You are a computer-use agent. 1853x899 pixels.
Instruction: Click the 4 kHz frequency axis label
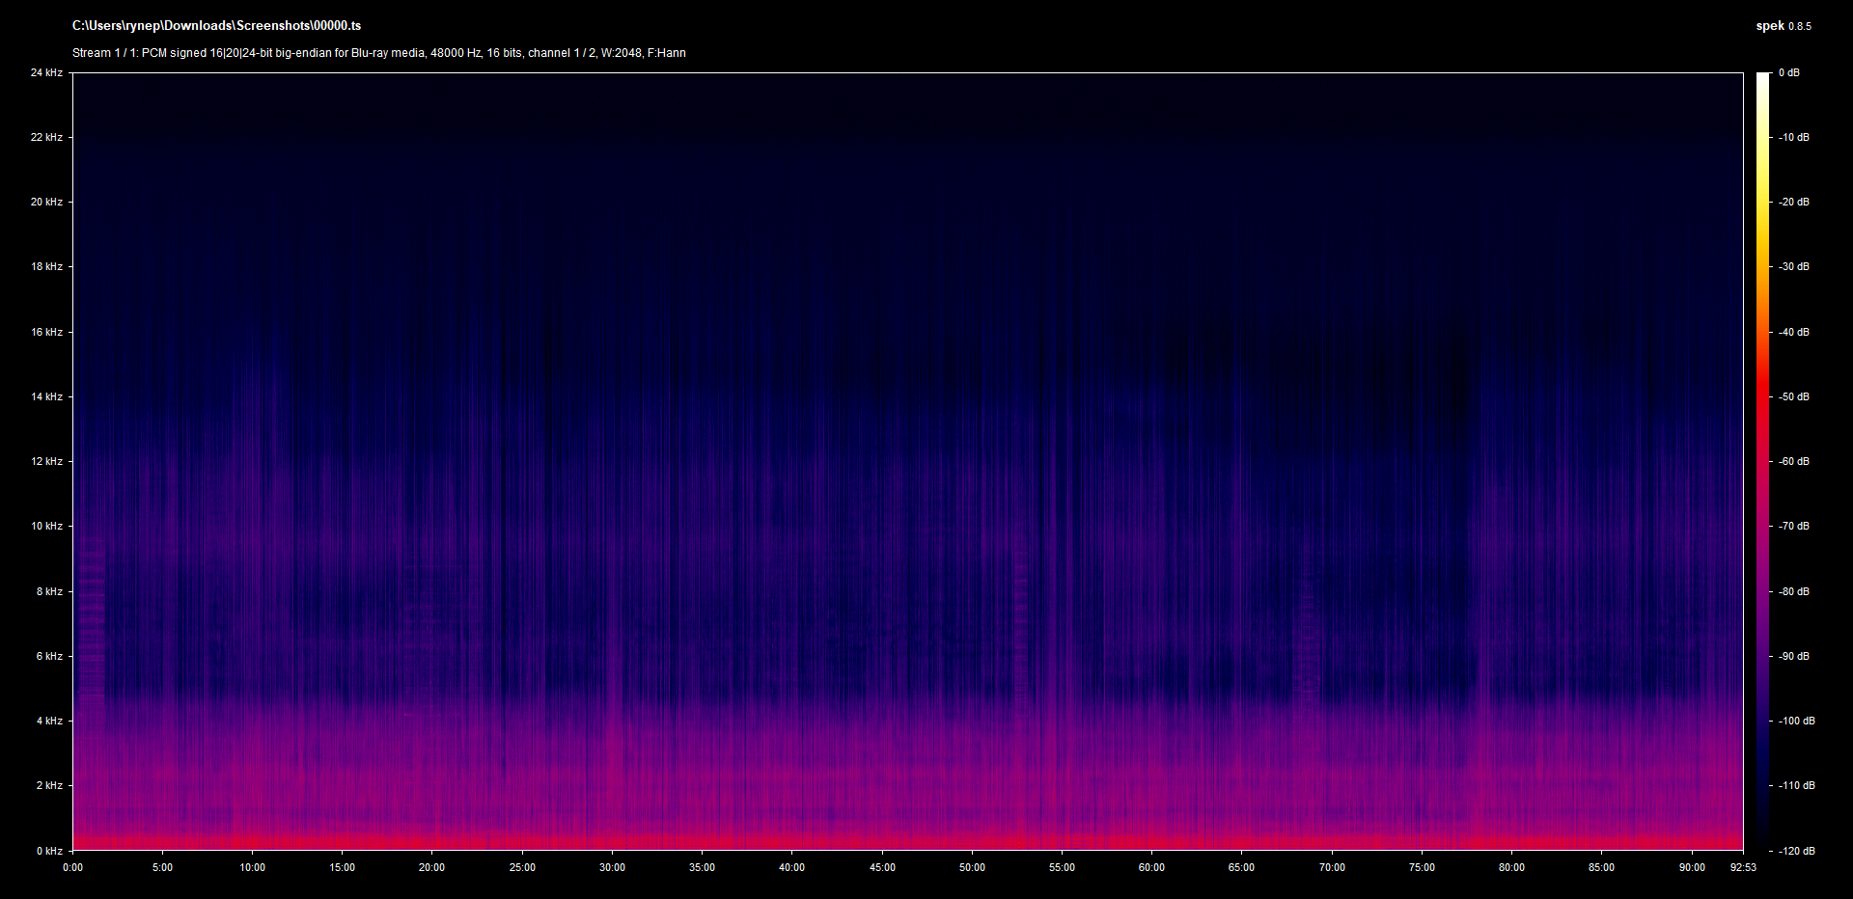click(x=49, y=721)
